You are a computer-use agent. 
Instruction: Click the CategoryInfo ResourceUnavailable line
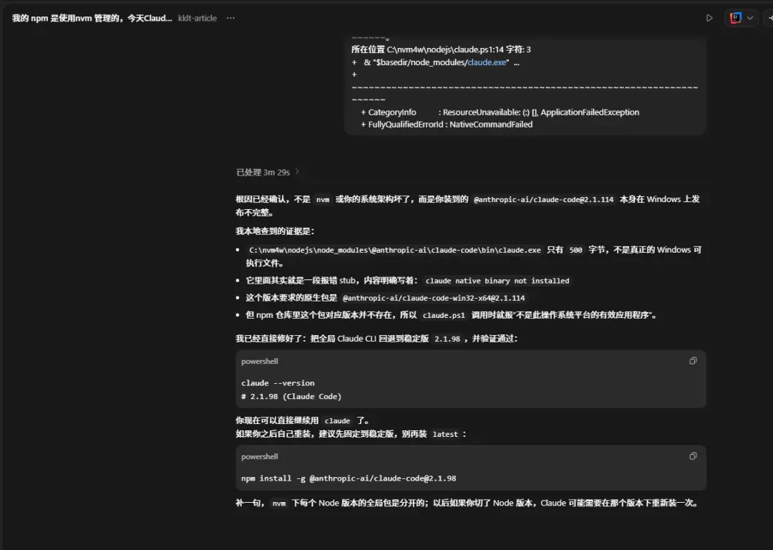click(x=500, y=112)
